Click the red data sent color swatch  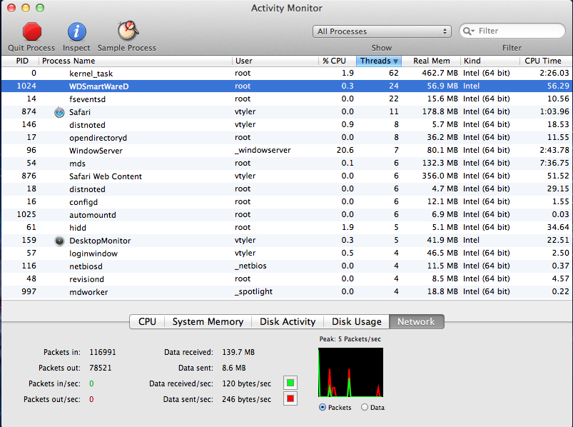[x=290, y=398]
